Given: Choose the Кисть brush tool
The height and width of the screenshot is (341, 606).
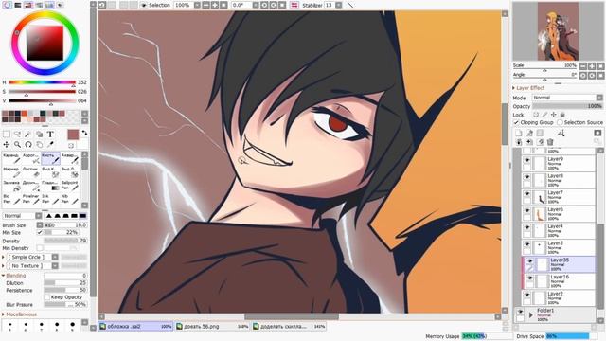Looking at the screenshot, I should 50,158.
